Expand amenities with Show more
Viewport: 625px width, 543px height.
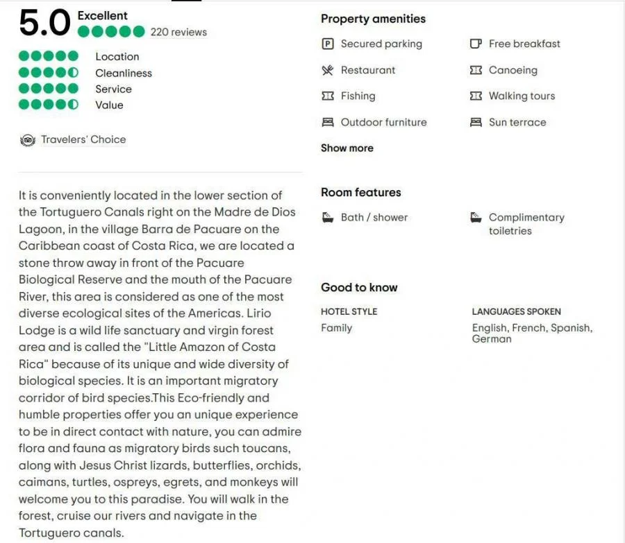click(x=347, y=148)
